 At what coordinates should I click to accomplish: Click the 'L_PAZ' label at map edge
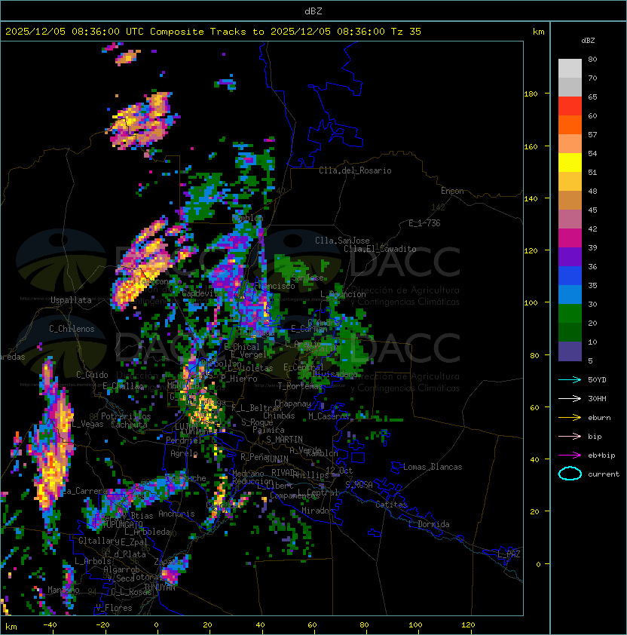(x=509, y=554)
